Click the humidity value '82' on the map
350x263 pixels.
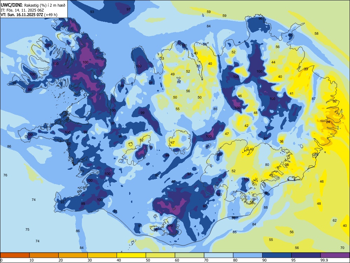point(179,82)
